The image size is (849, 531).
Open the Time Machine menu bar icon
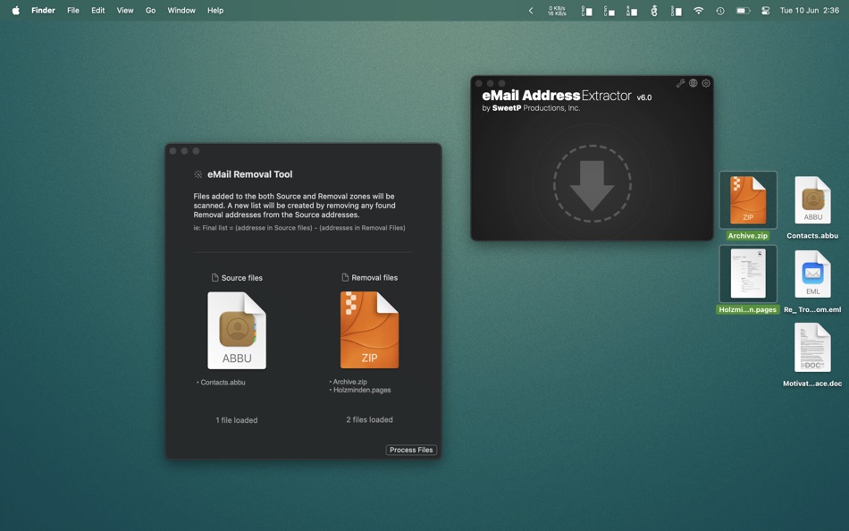[720, 11]
